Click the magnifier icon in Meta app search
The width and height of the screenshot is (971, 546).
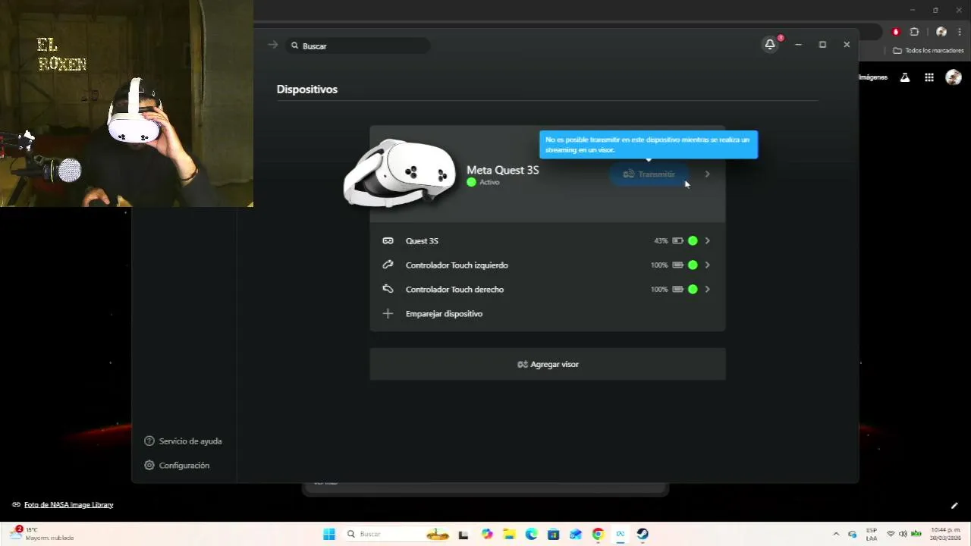(x=295, y=45)
